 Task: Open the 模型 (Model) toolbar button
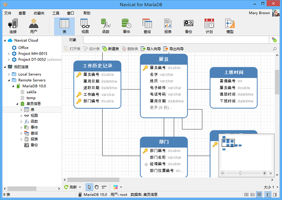tap(230, 26)
